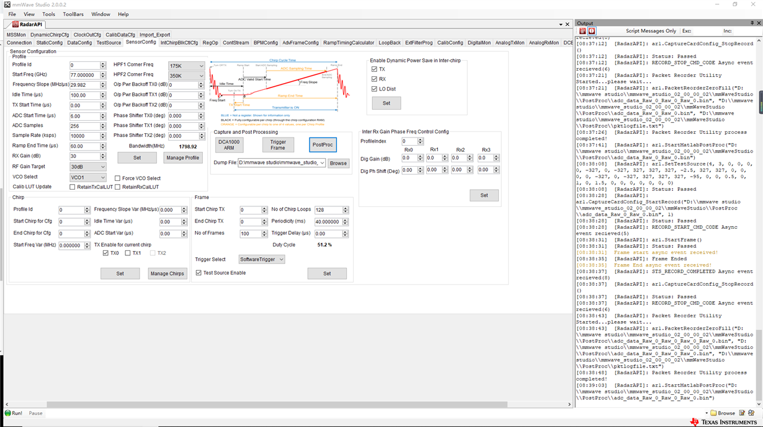The height and width of the screenshot is (427, 763).
Task: Close the Output panel with X icon
Action: [759, 23]
